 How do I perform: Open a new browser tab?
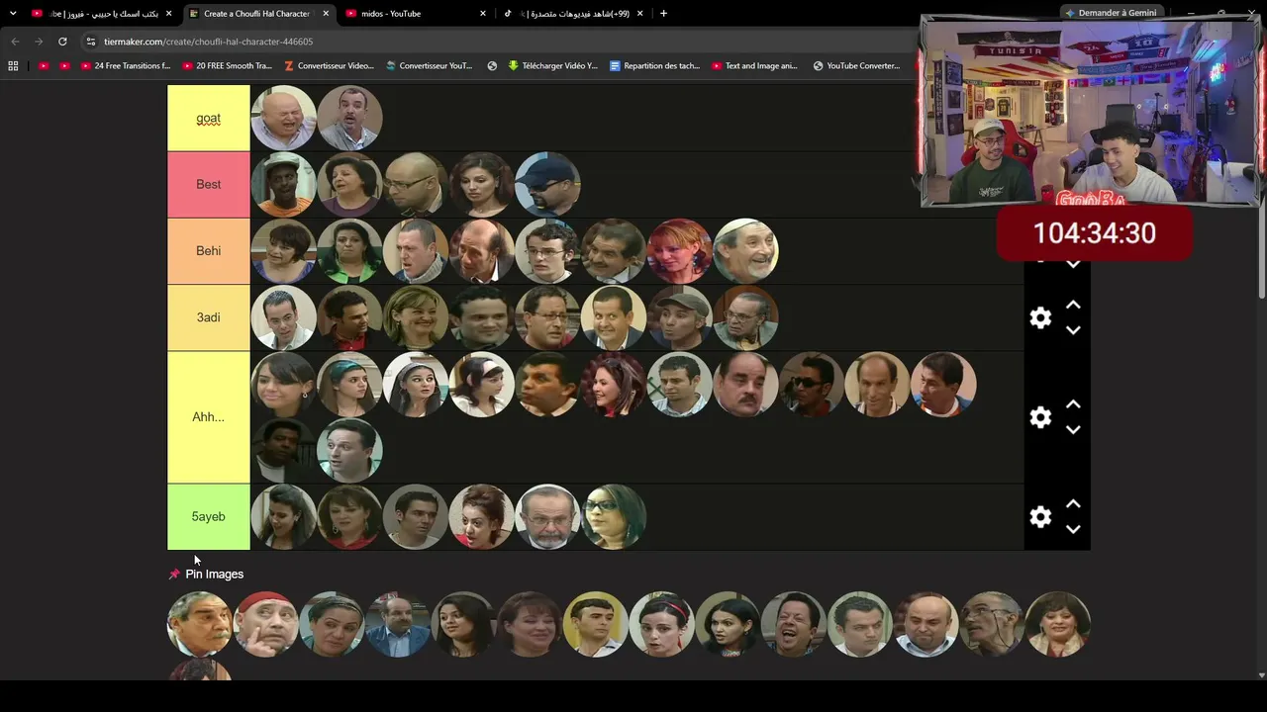[663, 14]
